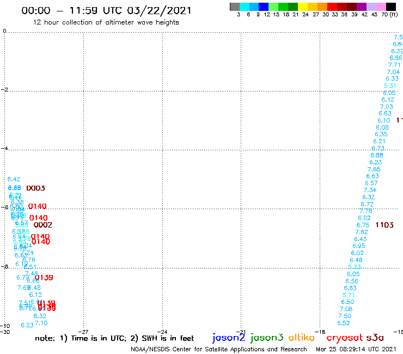Screen dimensions: 403x354
Task: Click the cyan "5.33" wave height value
Action: click(x=355, y=267)
